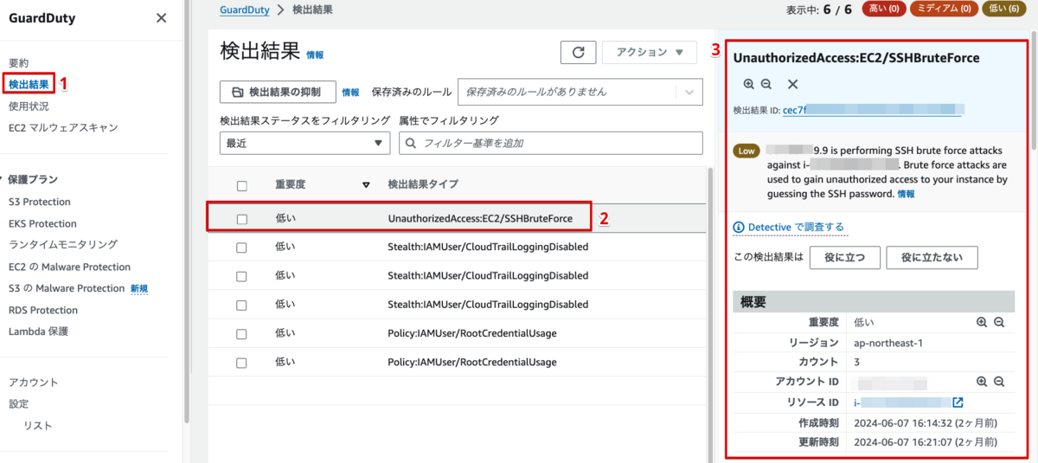This screenshot has height=463, width=1038.
Task: Check the SSHBruteForce finding row checkbox
Action: [x=242, y=219]
